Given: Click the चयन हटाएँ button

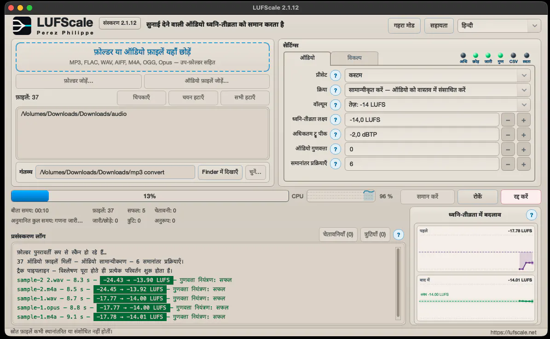Looking at the screenshot, I should coord(193,98).
